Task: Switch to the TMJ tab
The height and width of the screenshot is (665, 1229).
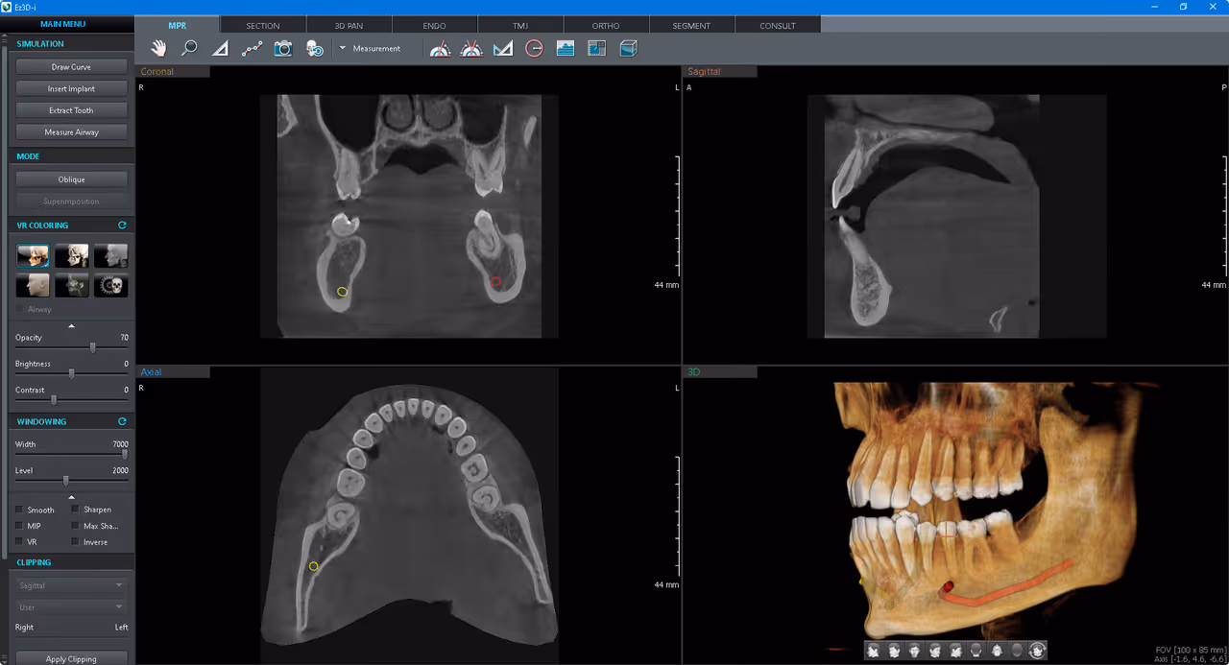Action: [x=520, y=25]
